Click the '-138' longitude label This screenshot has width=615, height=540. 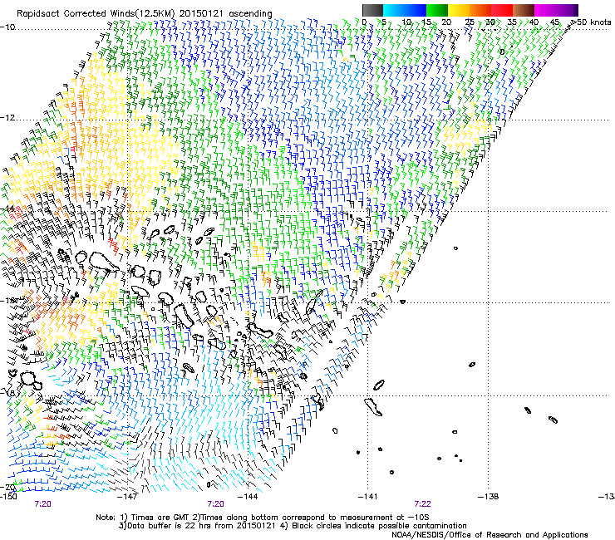coord(488,497)
